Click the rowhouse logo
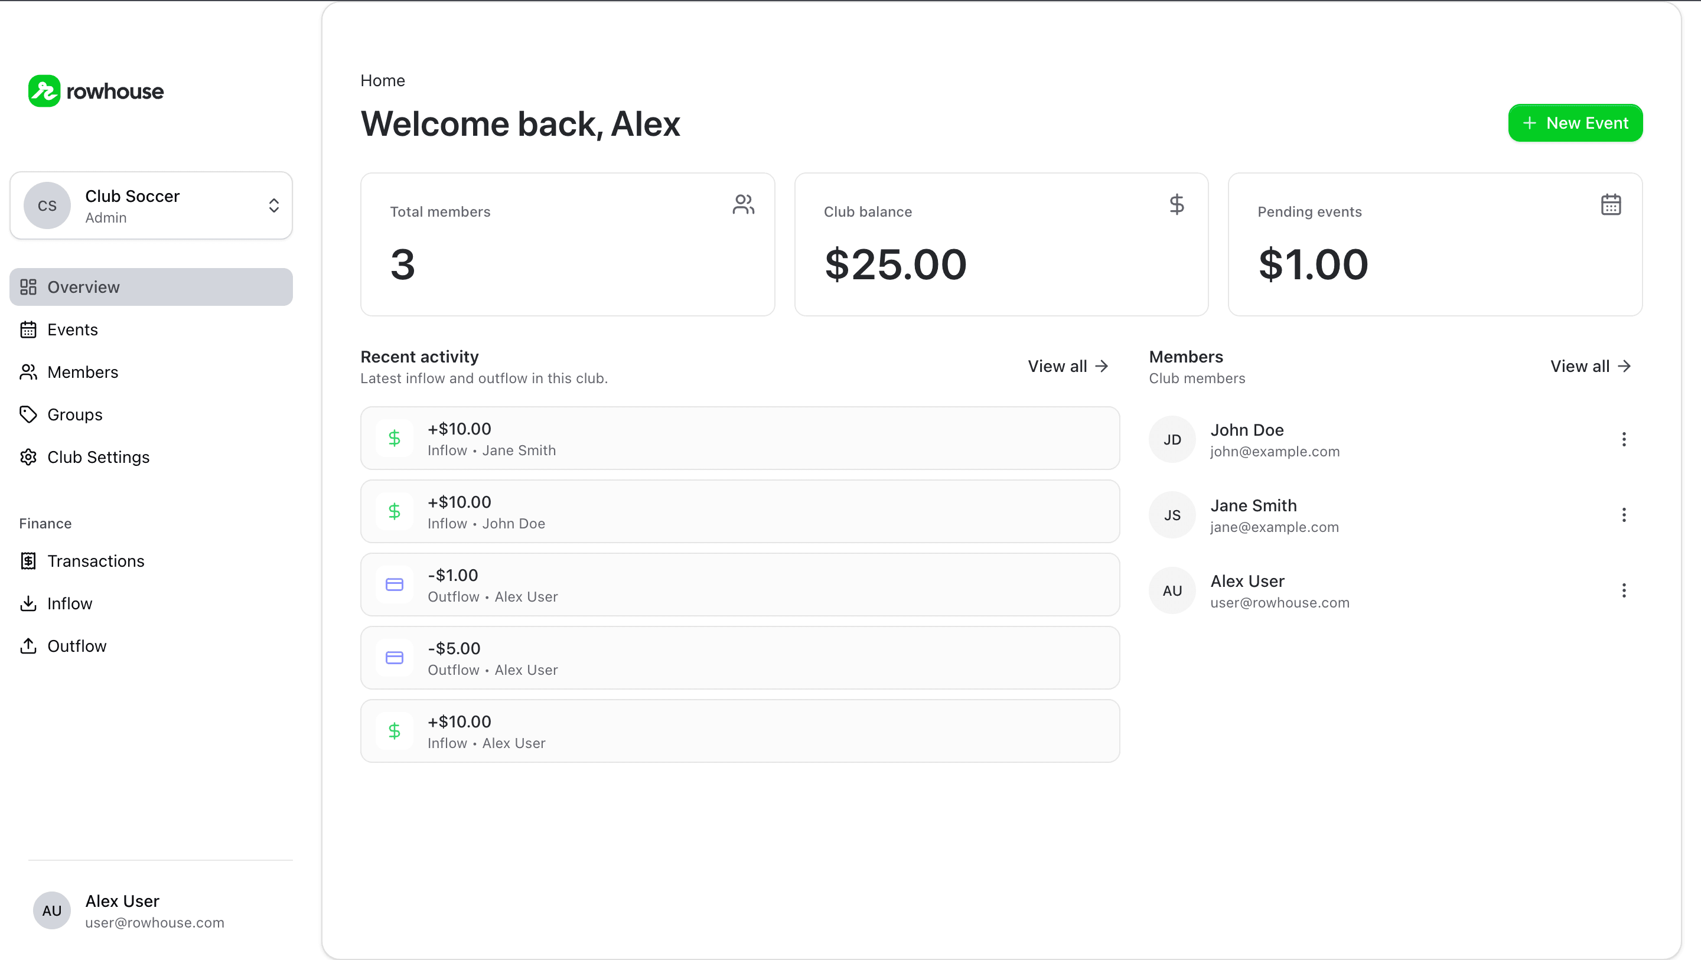 [95, 91]
